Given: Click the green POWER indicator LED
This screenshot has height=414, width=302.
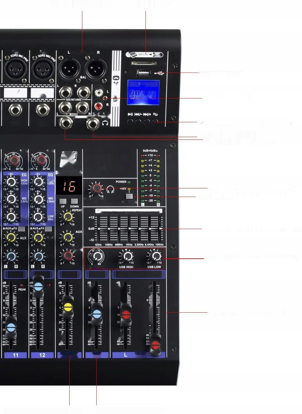Looking at the screenshot, I should coord(129,182).
